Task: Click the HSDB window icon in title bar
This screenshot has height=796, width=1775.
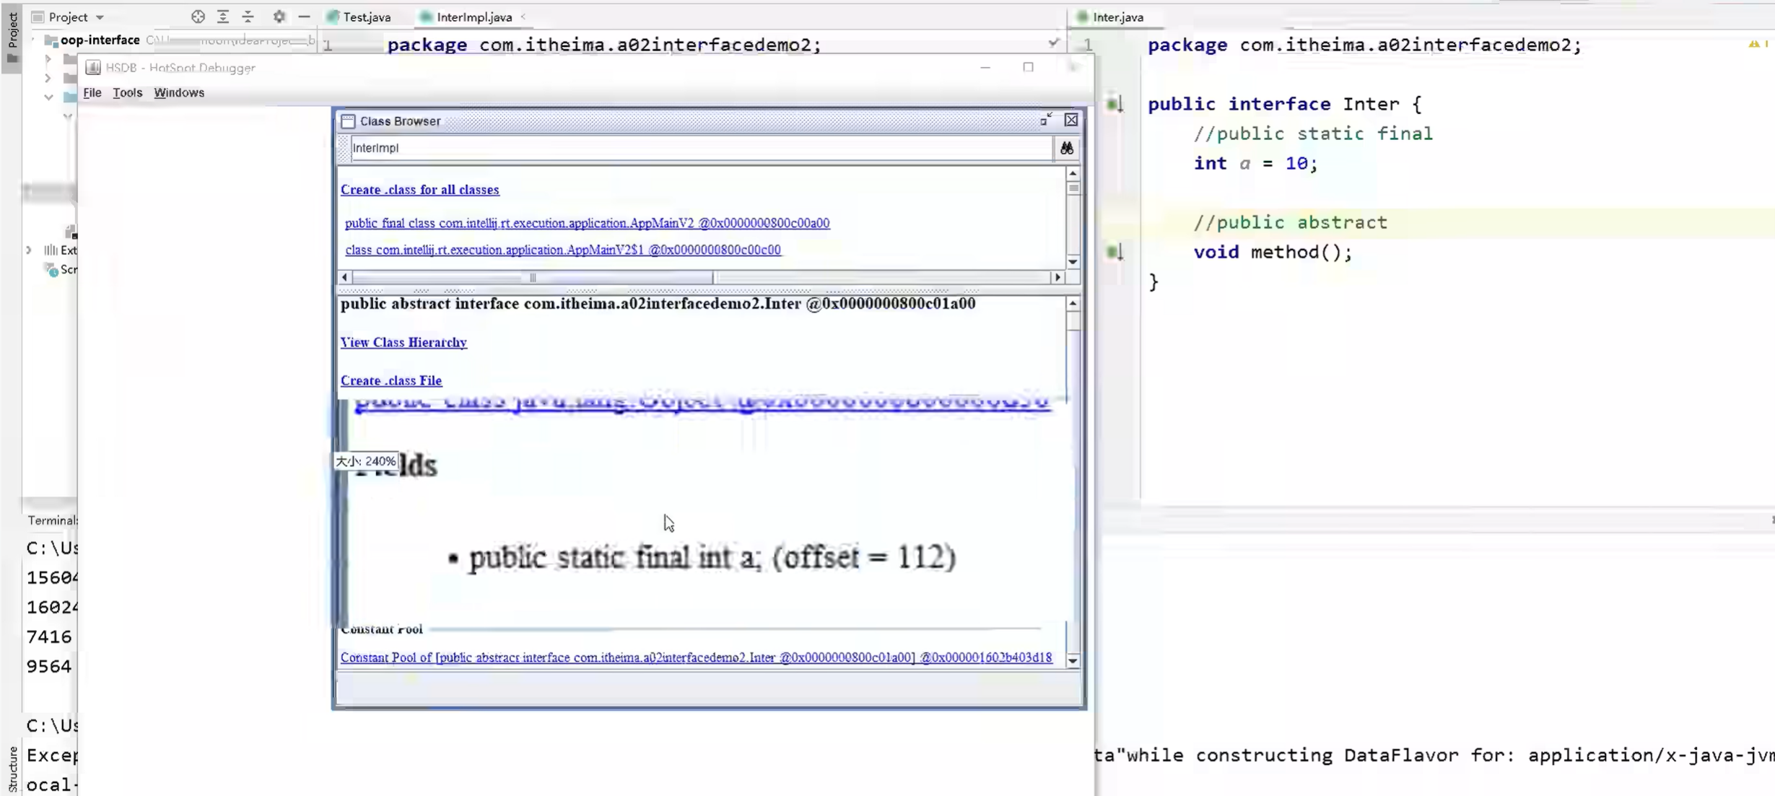Action: (x=92, y=67)
